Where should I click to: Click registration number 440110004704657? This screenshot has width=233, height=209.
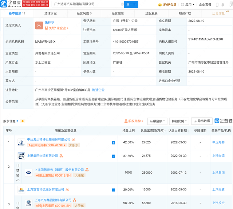(126, 42)
